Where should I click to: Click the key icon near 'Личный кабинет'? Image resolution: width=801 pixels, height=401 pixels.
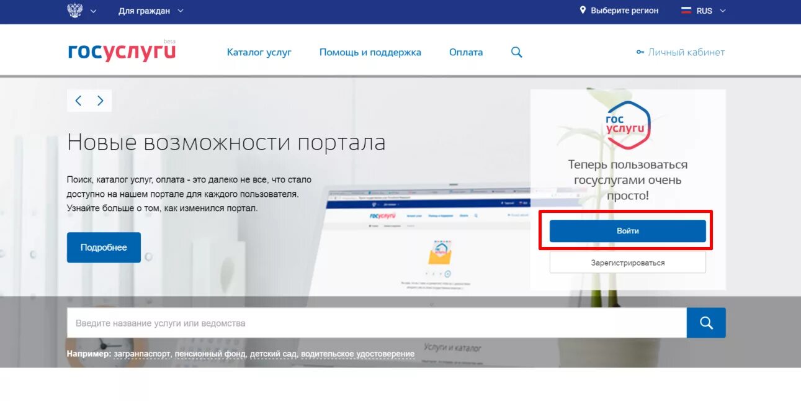click(640, 52)
